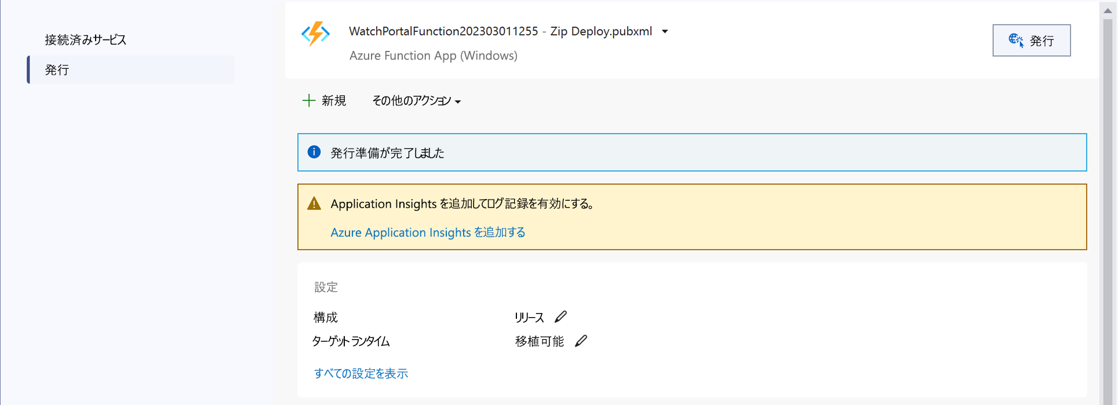Click the リリース configuration value
The height and width of the screenshot is (405, 1118).
(529, 317)
